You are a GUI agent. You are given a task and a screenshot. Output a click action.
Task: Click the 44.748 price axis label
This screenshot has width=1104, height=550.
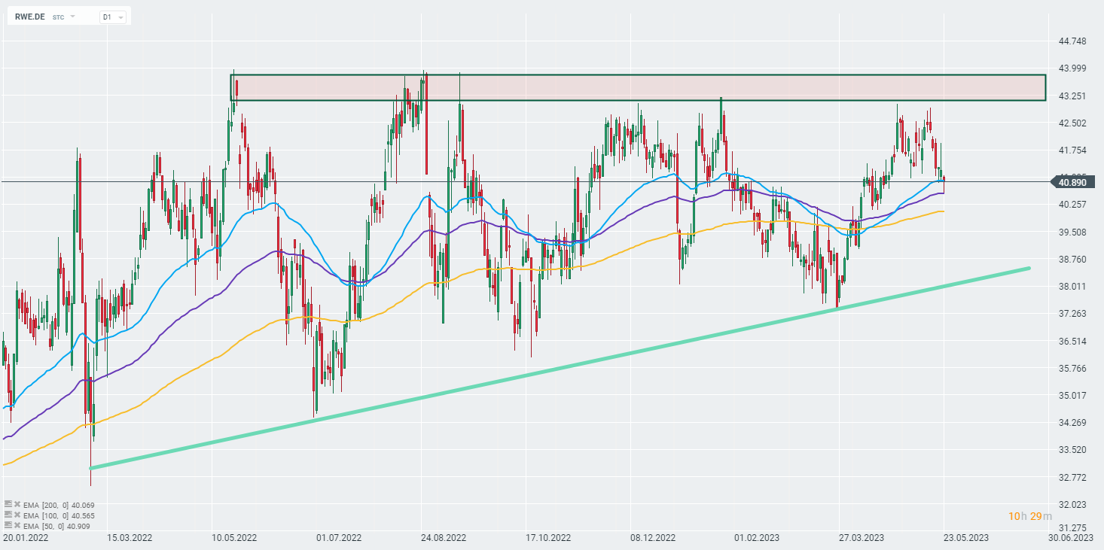[1072, 41]
